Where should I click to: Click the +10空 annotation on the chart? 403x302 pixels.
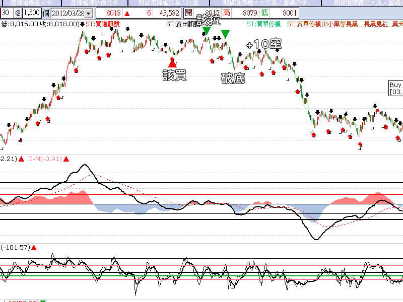tap(264, 44)
